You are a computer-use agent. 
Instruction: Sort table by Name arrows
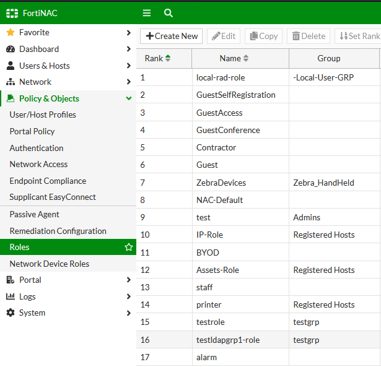[x=246, y=58]
